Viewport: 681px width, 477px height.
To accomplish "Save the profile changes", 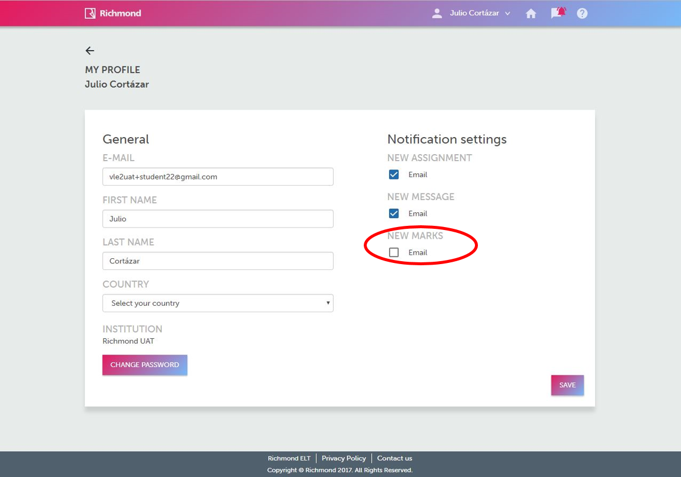I will tap(567, 385).
